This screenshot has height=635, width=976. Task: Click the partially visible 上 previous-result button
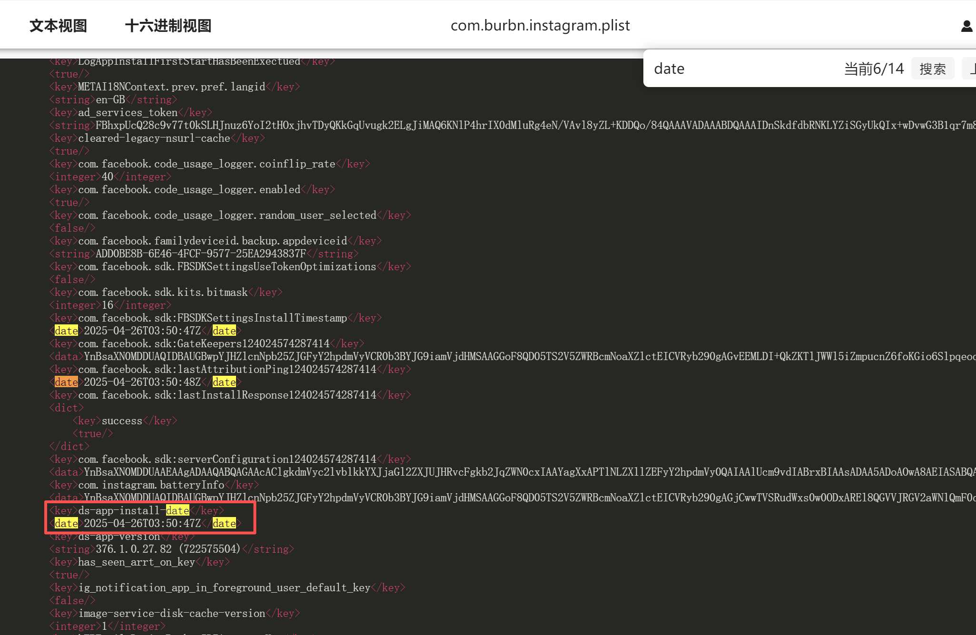click(x=971, y=69)
